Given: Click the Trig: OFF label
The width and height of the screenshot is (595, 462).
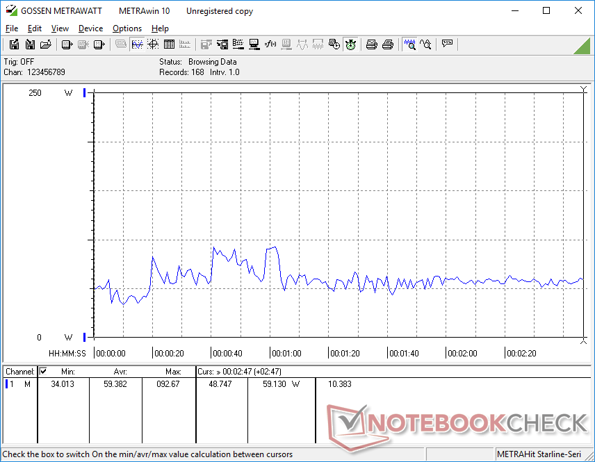Looking at the screenshot, I should [19, 61].
